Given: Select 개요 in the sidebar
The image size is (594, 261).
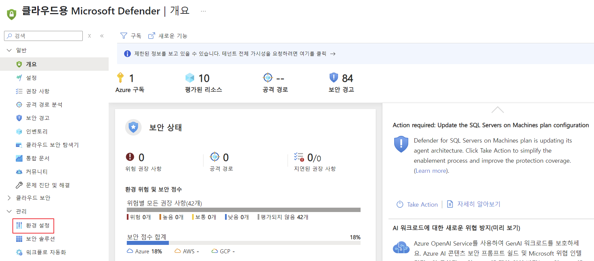Looking at the screenshot, I should pyautogui.click(x=54, y=64).
